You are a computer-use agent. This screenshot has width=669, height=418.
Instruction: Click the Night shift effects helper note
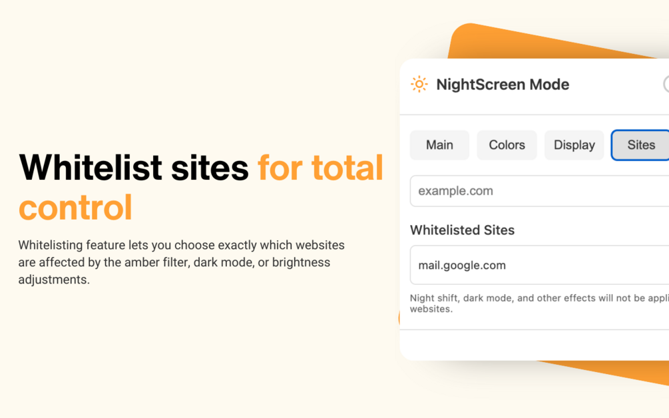539,304
